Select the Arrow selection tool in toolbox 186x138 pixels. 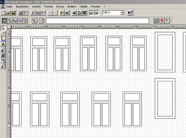click(3, 29)
